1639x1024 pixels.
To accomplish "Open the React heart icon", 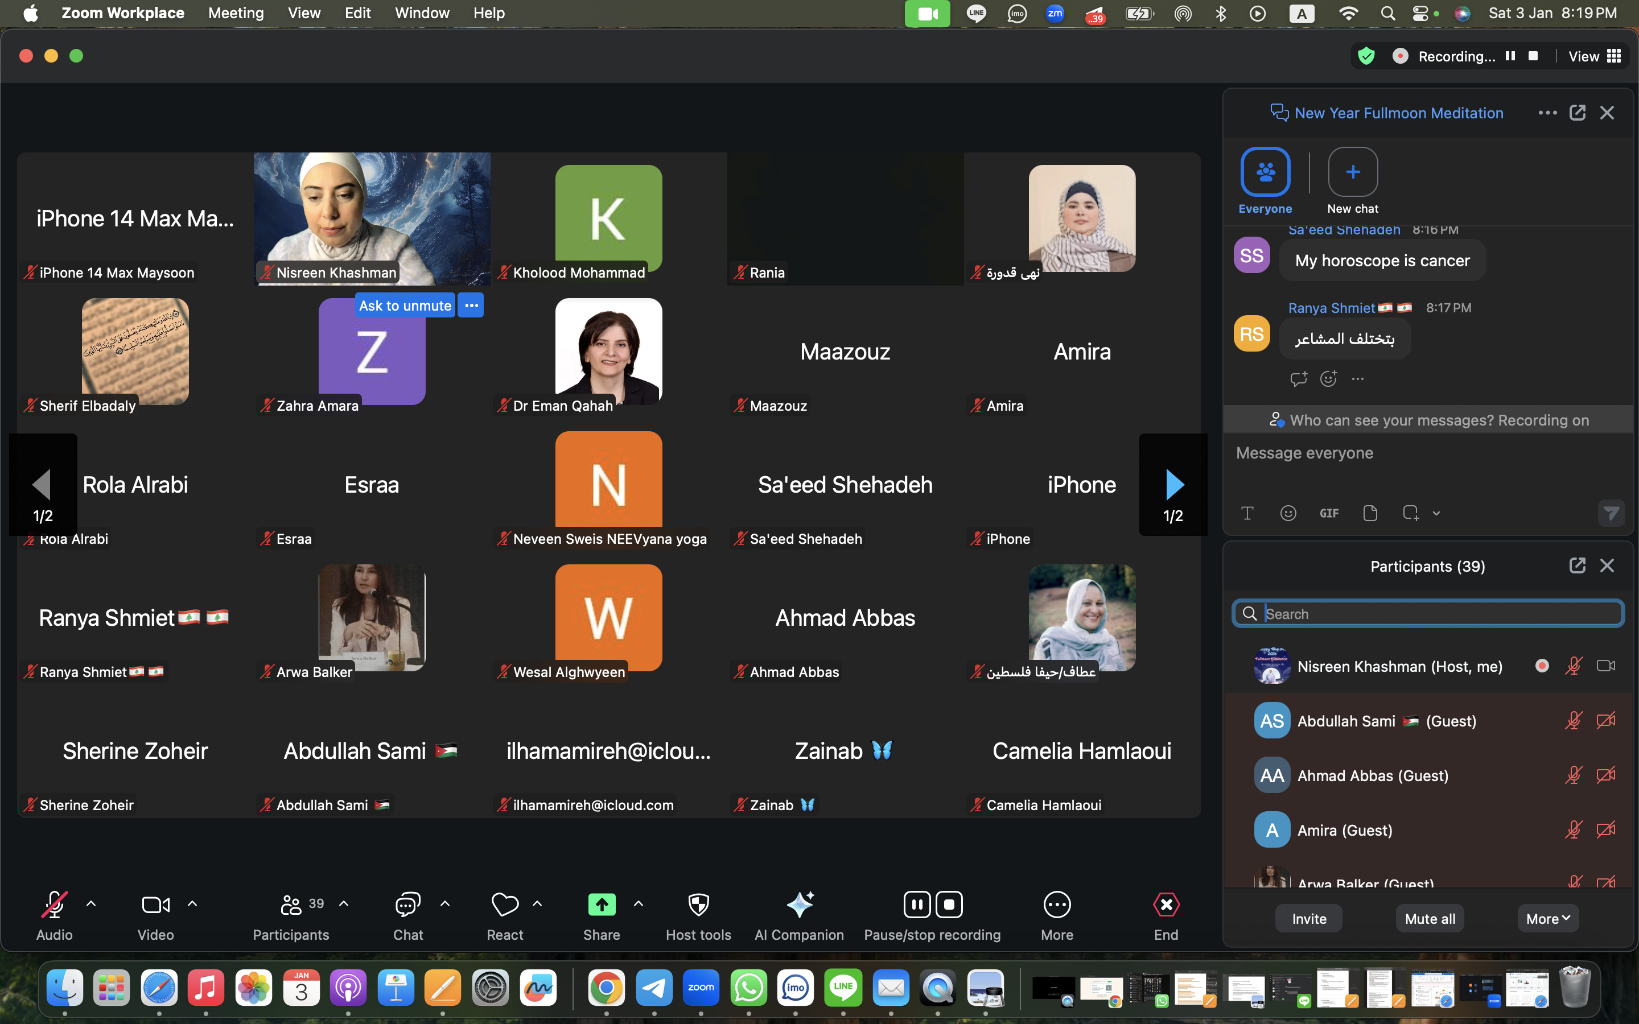I will (x=505, y=905).
